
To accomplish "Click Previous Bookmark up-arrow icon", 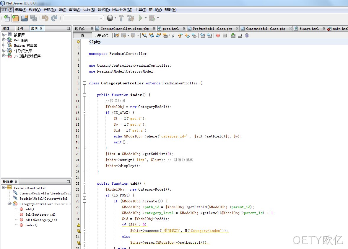I will pos(180,35).
